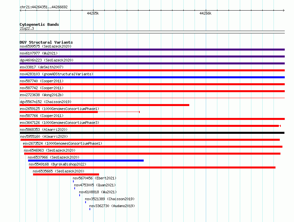Select the red bar under nsv5549168
Image resolution: width=294 pixels, height=222 pixels.
(x=152, y=167)
